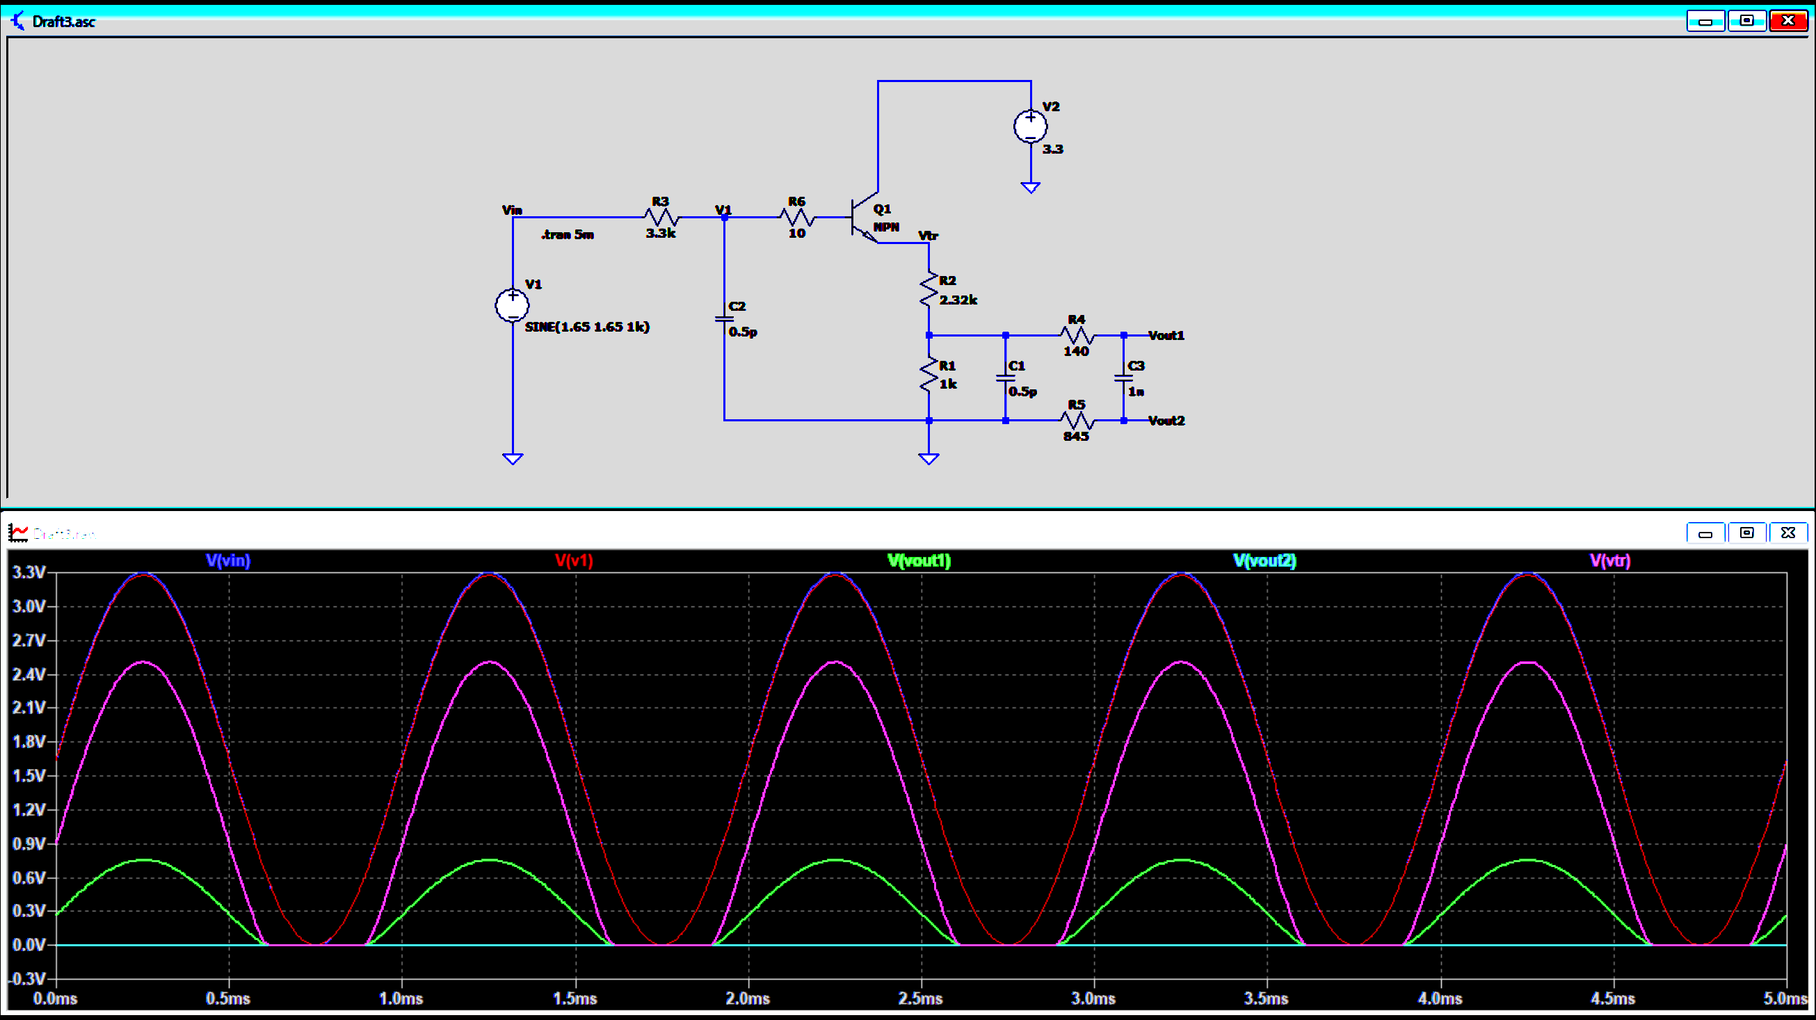Click the R5 845 resistor symbol

pos(1077,421)
